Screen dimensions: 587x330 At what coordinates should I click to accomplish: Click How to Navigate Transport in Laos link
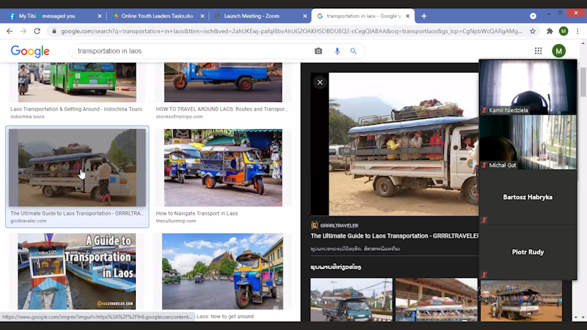click(x=197, y=213)
